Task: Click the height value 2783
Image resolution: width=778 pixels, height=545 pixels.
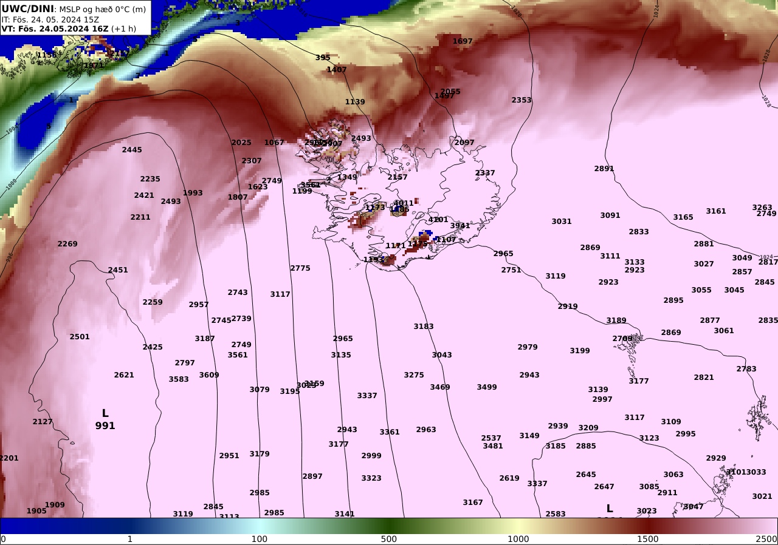Action: click(x=746, y=369)
